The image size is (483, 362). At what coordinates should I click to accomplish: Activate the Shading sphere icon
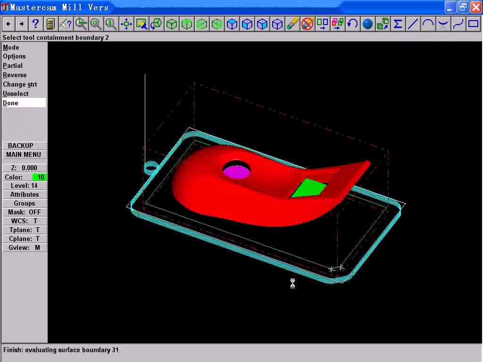(x=367, y=24)
